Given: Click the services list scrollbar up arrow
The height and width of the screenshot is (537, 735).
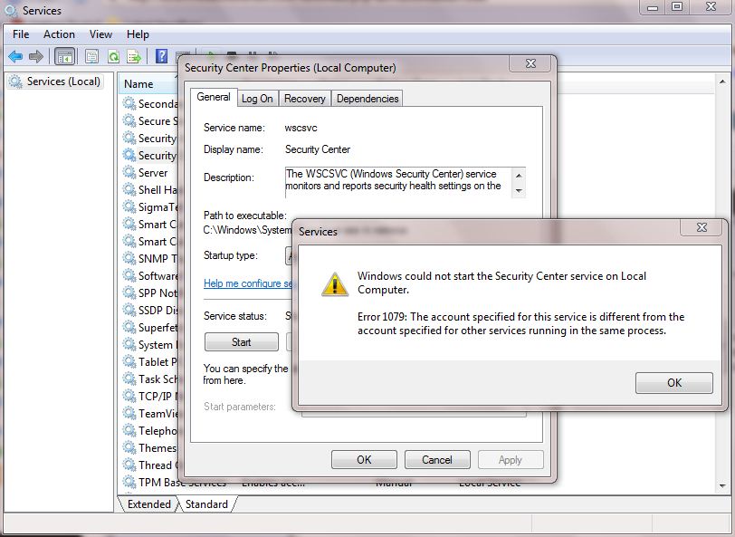Looking at the screenshot, I should (722, 82).
